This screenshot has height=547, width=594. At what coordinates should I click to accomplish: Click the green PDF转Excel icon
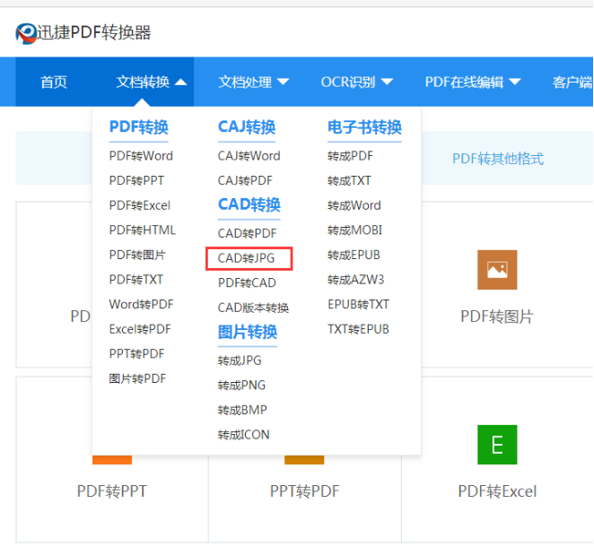coord(496,445)
